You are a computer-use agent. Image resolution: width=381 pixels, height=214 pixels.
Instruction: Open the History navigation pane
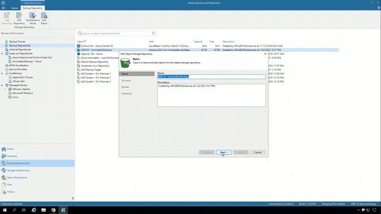point(38,191)
